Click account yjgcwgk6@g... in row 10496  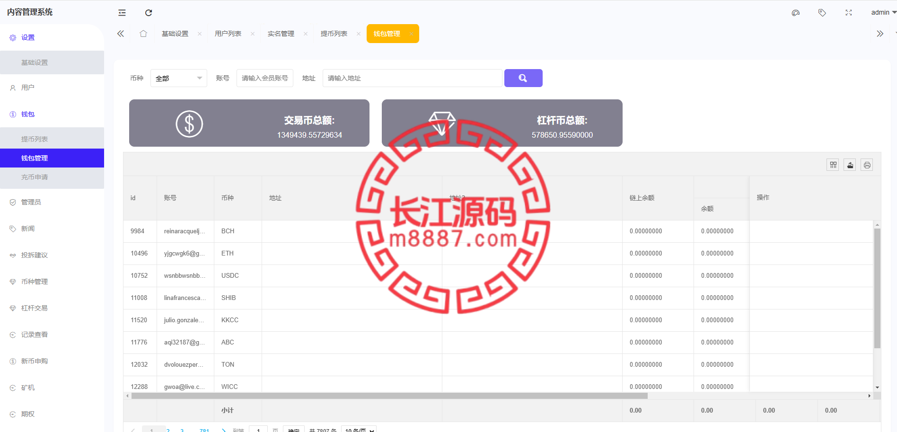[x=185, y=253]
